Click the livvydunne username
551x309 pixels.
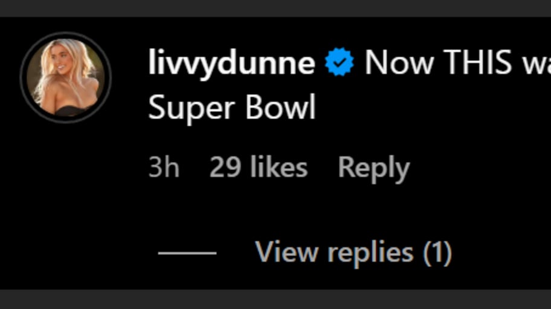(x=231, y=63)
